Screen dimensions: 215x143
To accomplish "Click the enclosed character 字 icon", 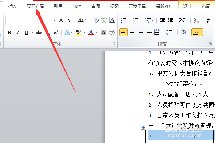I will pyautogui.click(x=112, y=33).
